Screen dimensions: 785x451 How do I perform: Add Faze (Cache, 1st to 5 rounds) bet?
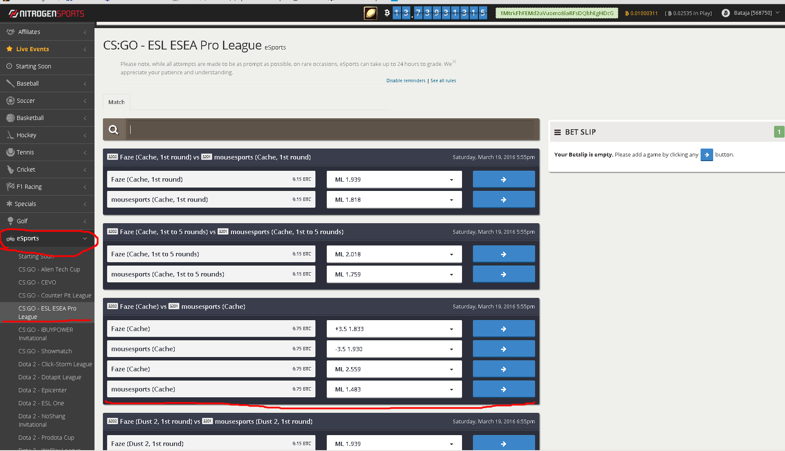pyautogui.click(x=504, y=254)
